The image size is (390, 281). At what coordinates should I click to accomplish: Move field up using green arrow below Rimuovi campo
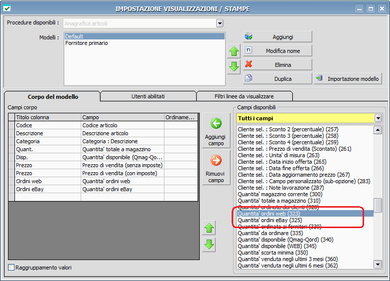pos(209,228)
